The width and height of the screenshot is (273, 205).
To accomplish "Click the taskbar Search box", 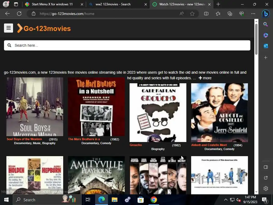I will tap(47, 200).
